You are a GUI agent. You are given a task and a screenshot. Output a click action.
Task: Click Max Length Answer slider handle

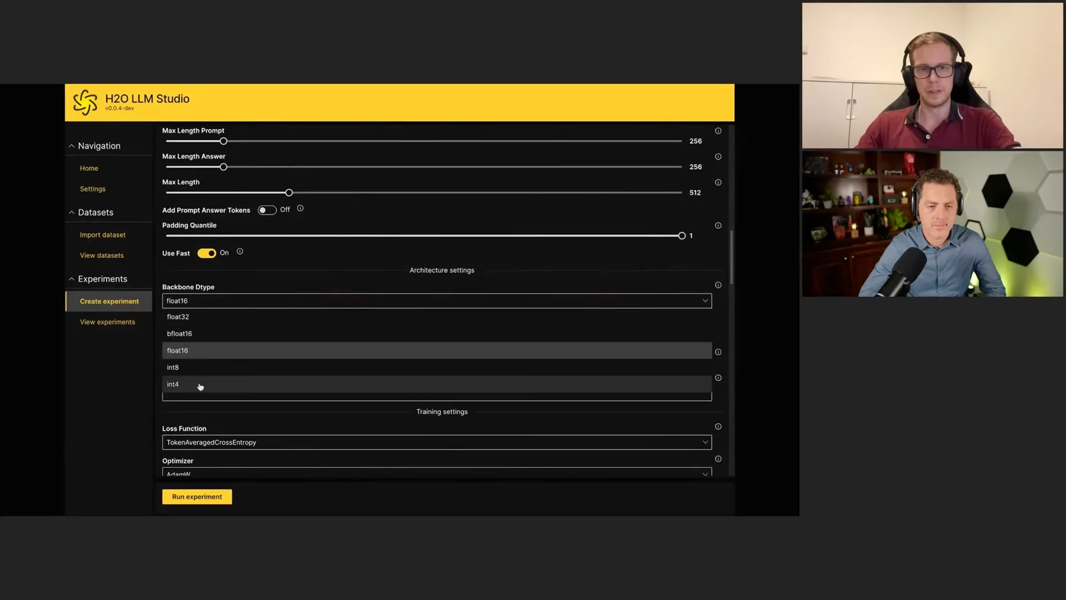(x=224, y=167)
